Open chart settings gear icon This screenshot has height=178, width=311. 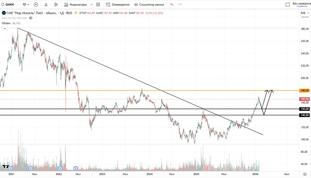pyautogui.click(x=305, y=174)
